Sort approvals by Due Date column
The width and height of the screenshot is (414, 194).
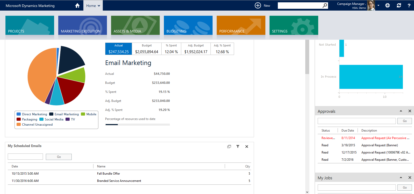coord(348,131)
